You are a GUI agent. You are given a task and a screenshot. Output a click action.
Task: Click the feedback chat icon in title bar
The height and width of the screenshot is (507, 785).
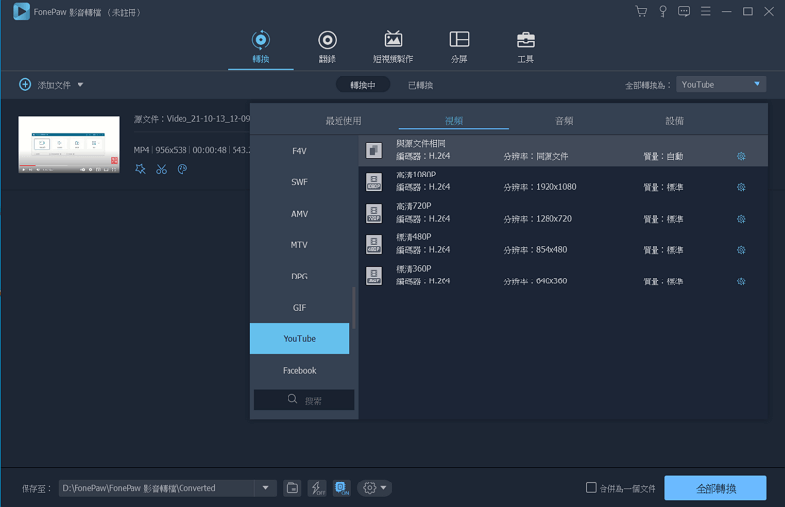(x=684, y=12)
